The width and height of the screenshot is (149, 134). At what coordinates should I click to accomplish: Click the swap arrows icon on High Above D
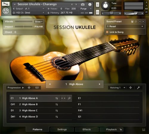tap(57, 117)
